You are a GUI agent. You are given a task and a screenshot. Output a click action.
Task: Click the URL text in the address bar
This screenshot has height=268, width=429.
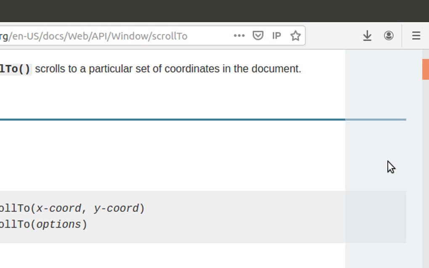(97, 36)
